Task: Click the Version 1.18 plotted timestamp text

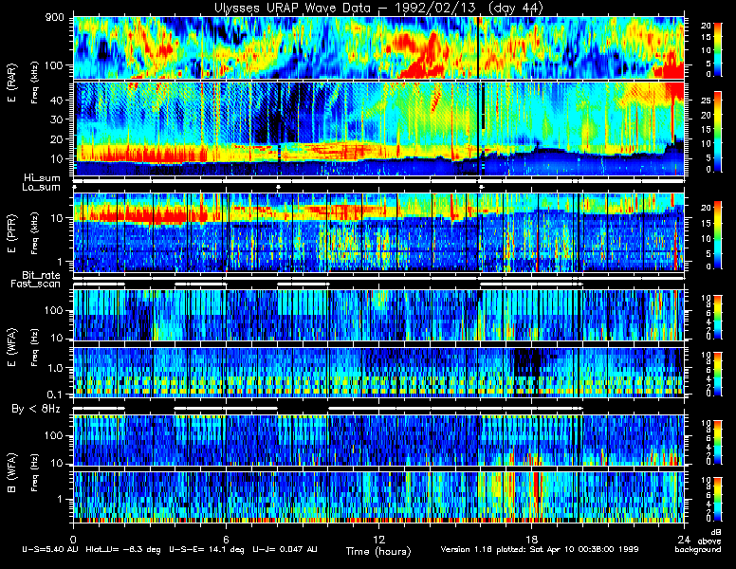Action: 540,549
